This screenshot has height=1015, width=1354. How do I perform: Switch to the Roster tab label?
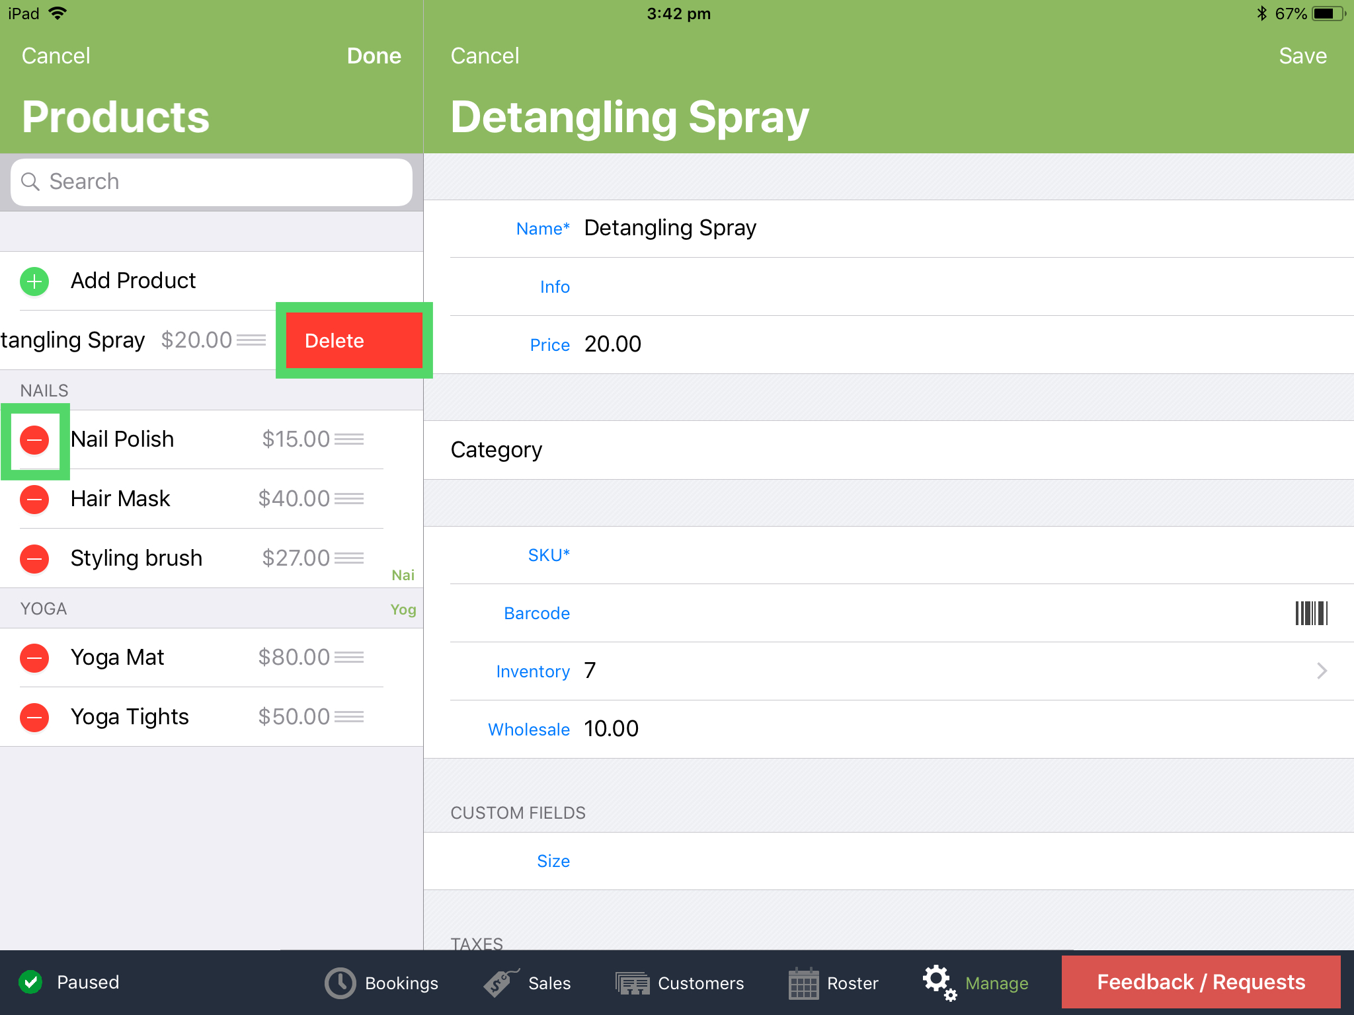point(853,983)
